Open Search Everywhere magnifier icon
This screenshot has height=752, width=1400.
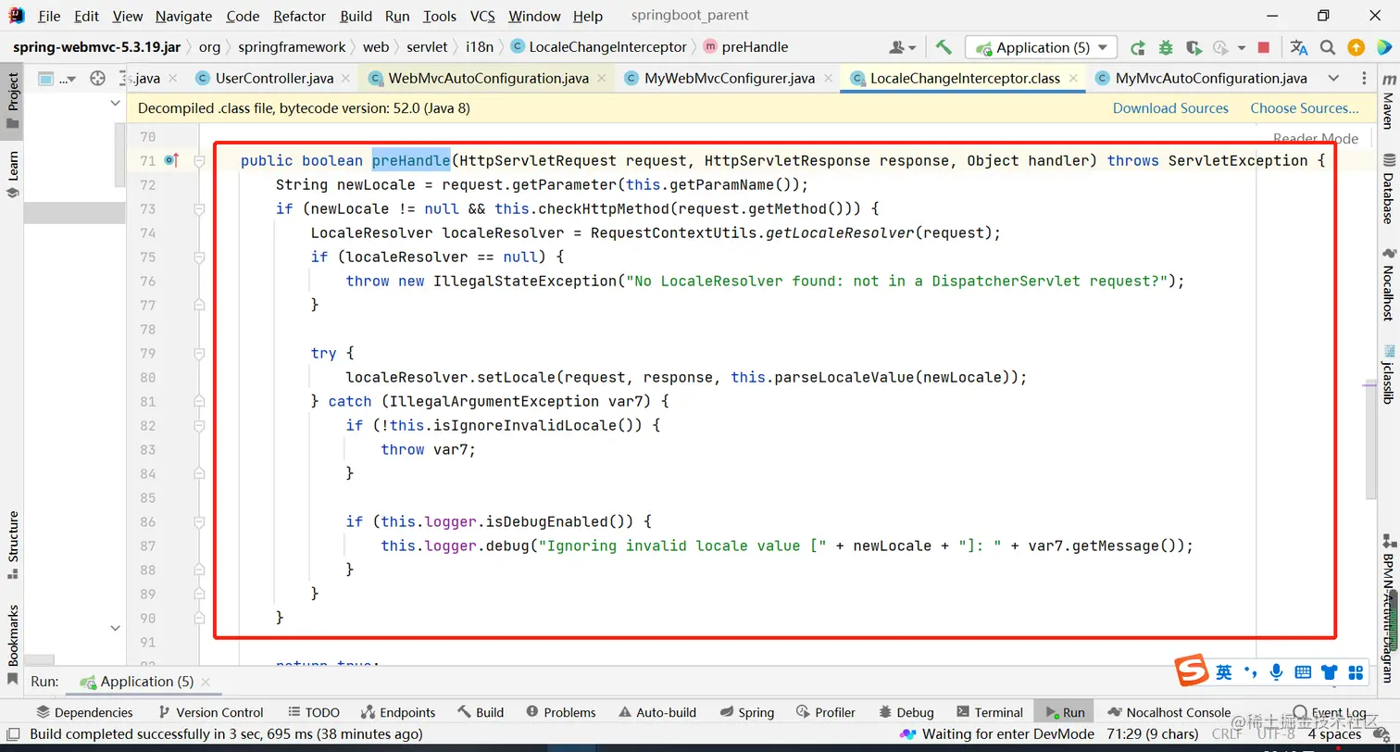[1328, 47]
